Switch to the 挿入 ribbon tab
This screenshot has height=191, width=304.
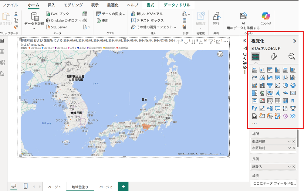point(51,5)
